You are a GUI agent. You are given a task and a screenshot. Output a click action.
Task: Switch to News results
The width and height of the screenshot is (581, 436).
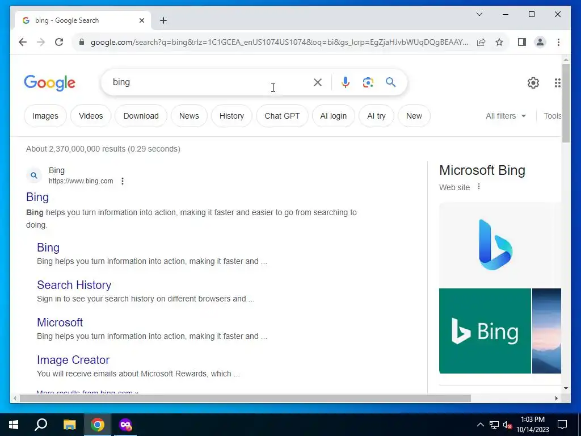[189, 116]
